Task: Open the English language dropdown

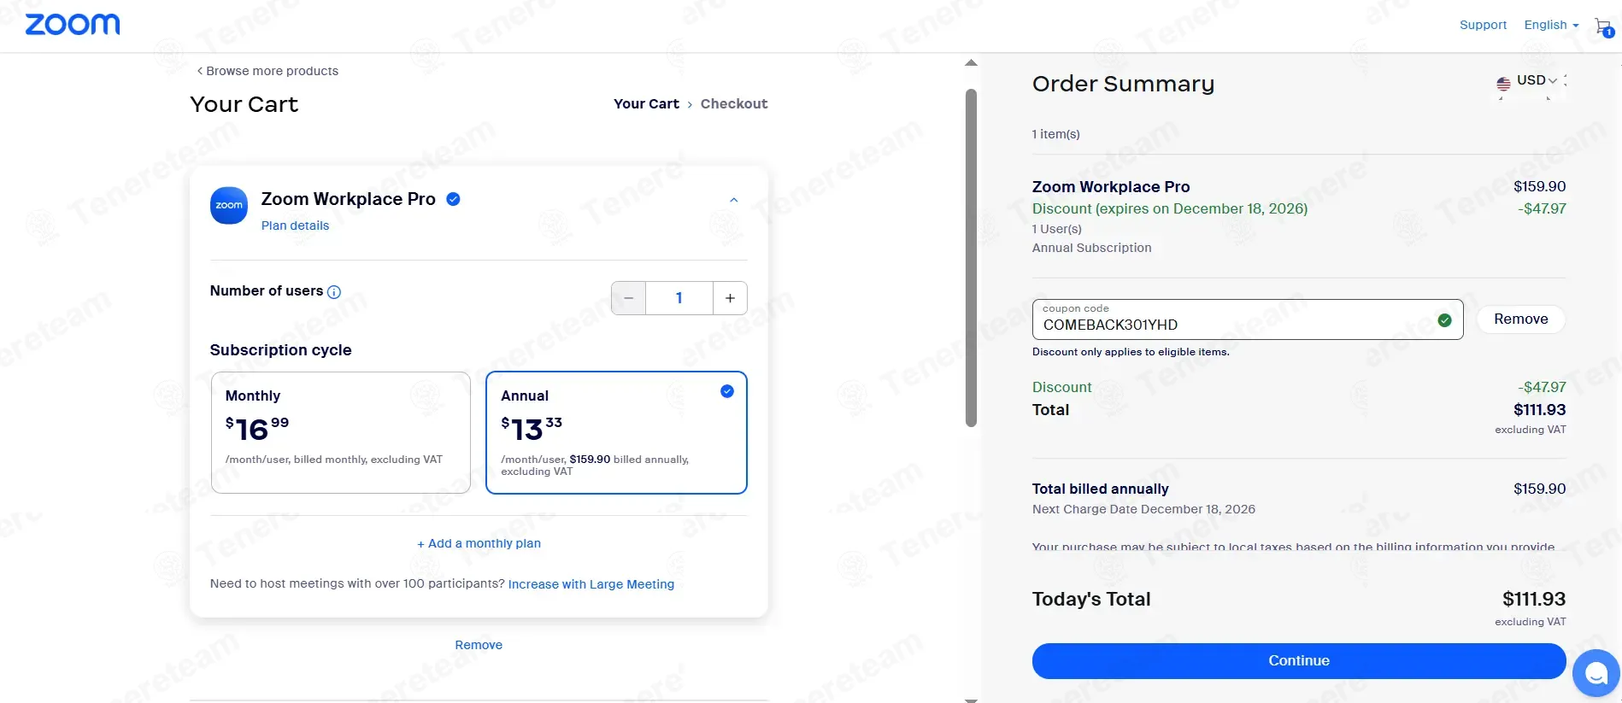Action: coord(1550,25)
